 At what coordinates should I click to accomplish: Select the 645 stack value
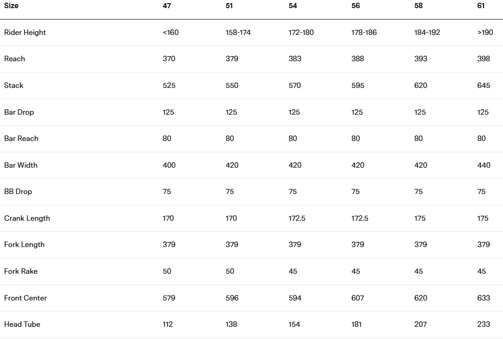point(484,86)
